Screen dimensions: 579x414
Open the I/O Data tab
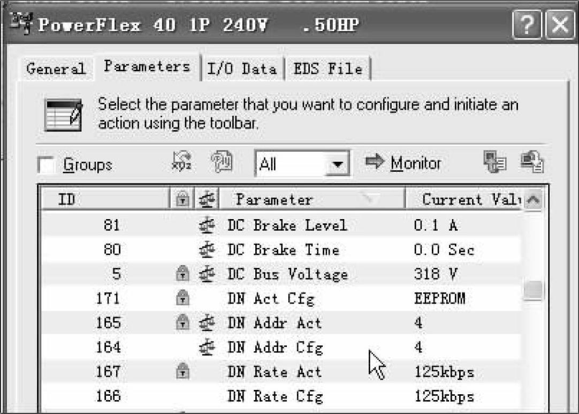tap(242, 69)
